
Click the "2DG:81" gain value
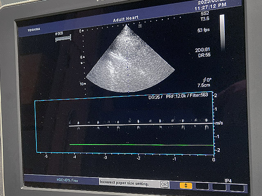tap(202, 50)
